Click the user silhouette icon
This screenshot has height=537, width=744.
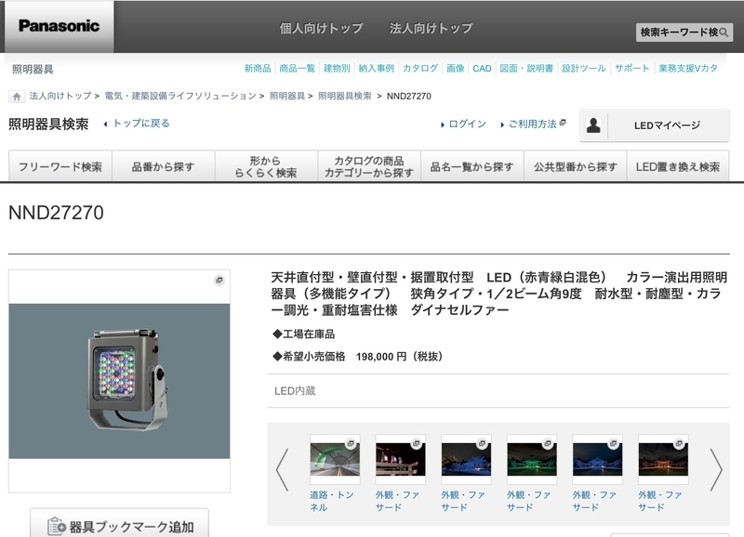click(x=593, y=125)
